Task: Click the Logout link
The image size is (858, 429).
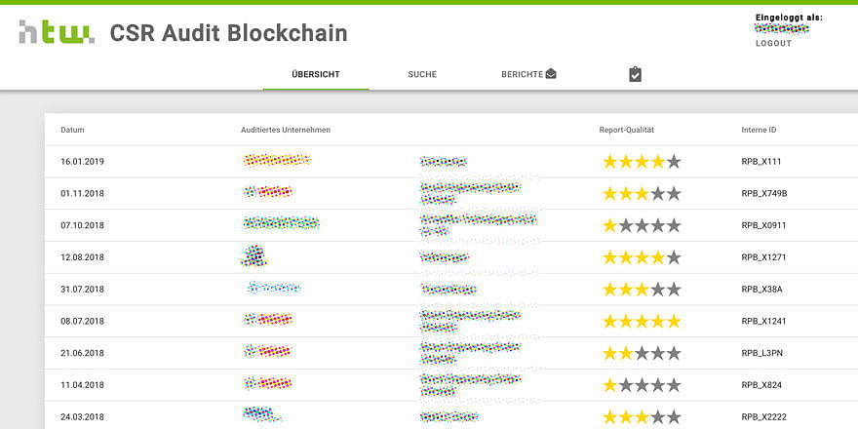Action: 773,44
